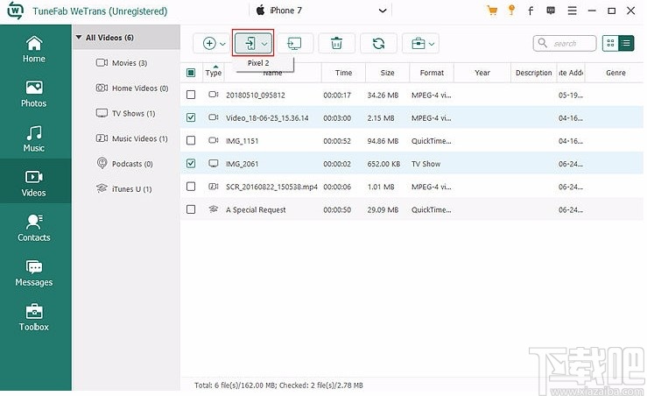Image resolution: width=647 pixels, height=396 pixels.
Task: Check the box for 20180510_095812
Action: (191, 95)
